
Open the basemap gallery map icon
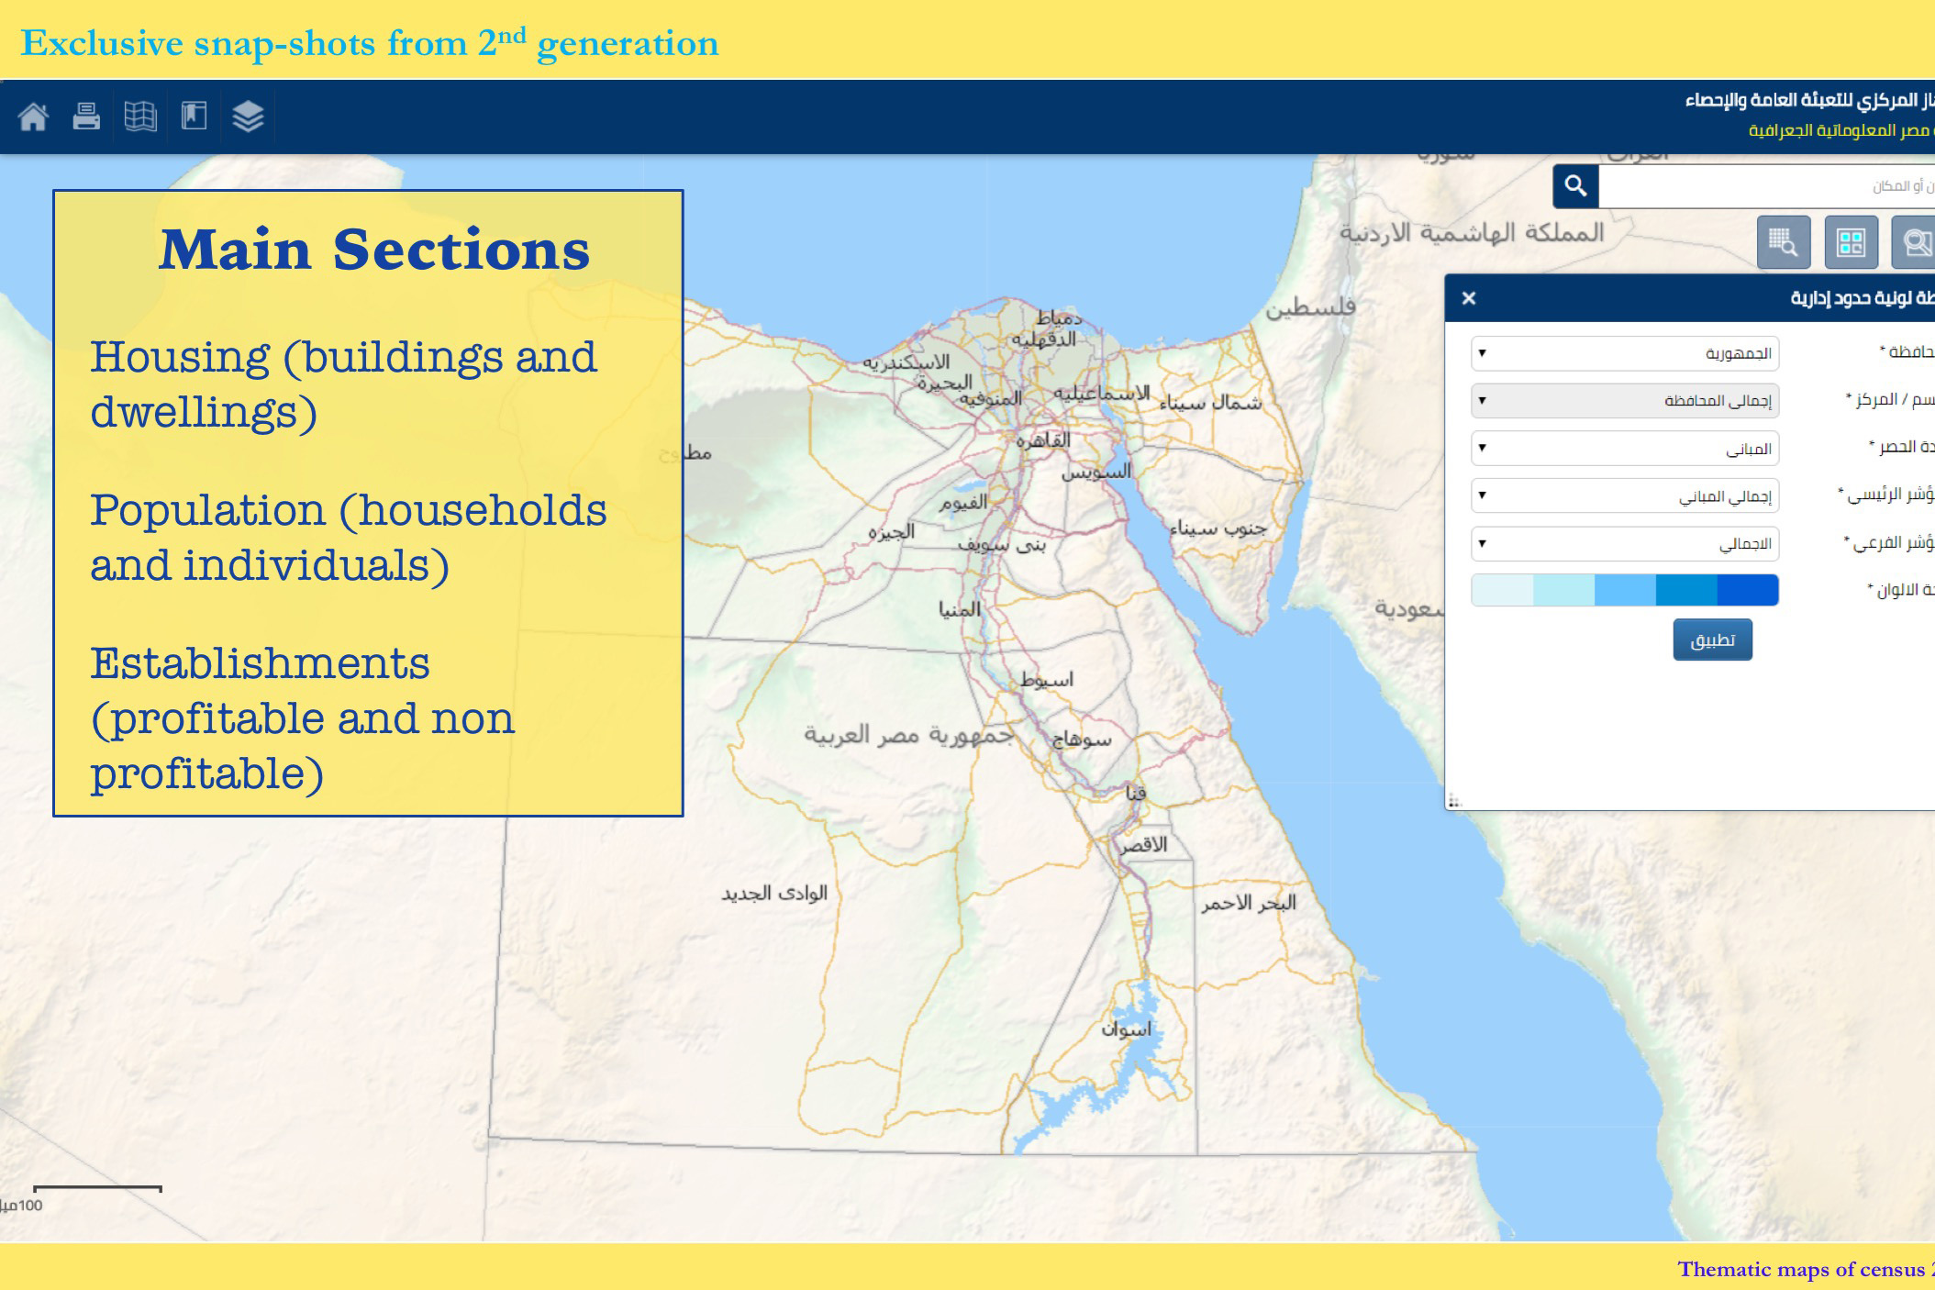point(140,117)
